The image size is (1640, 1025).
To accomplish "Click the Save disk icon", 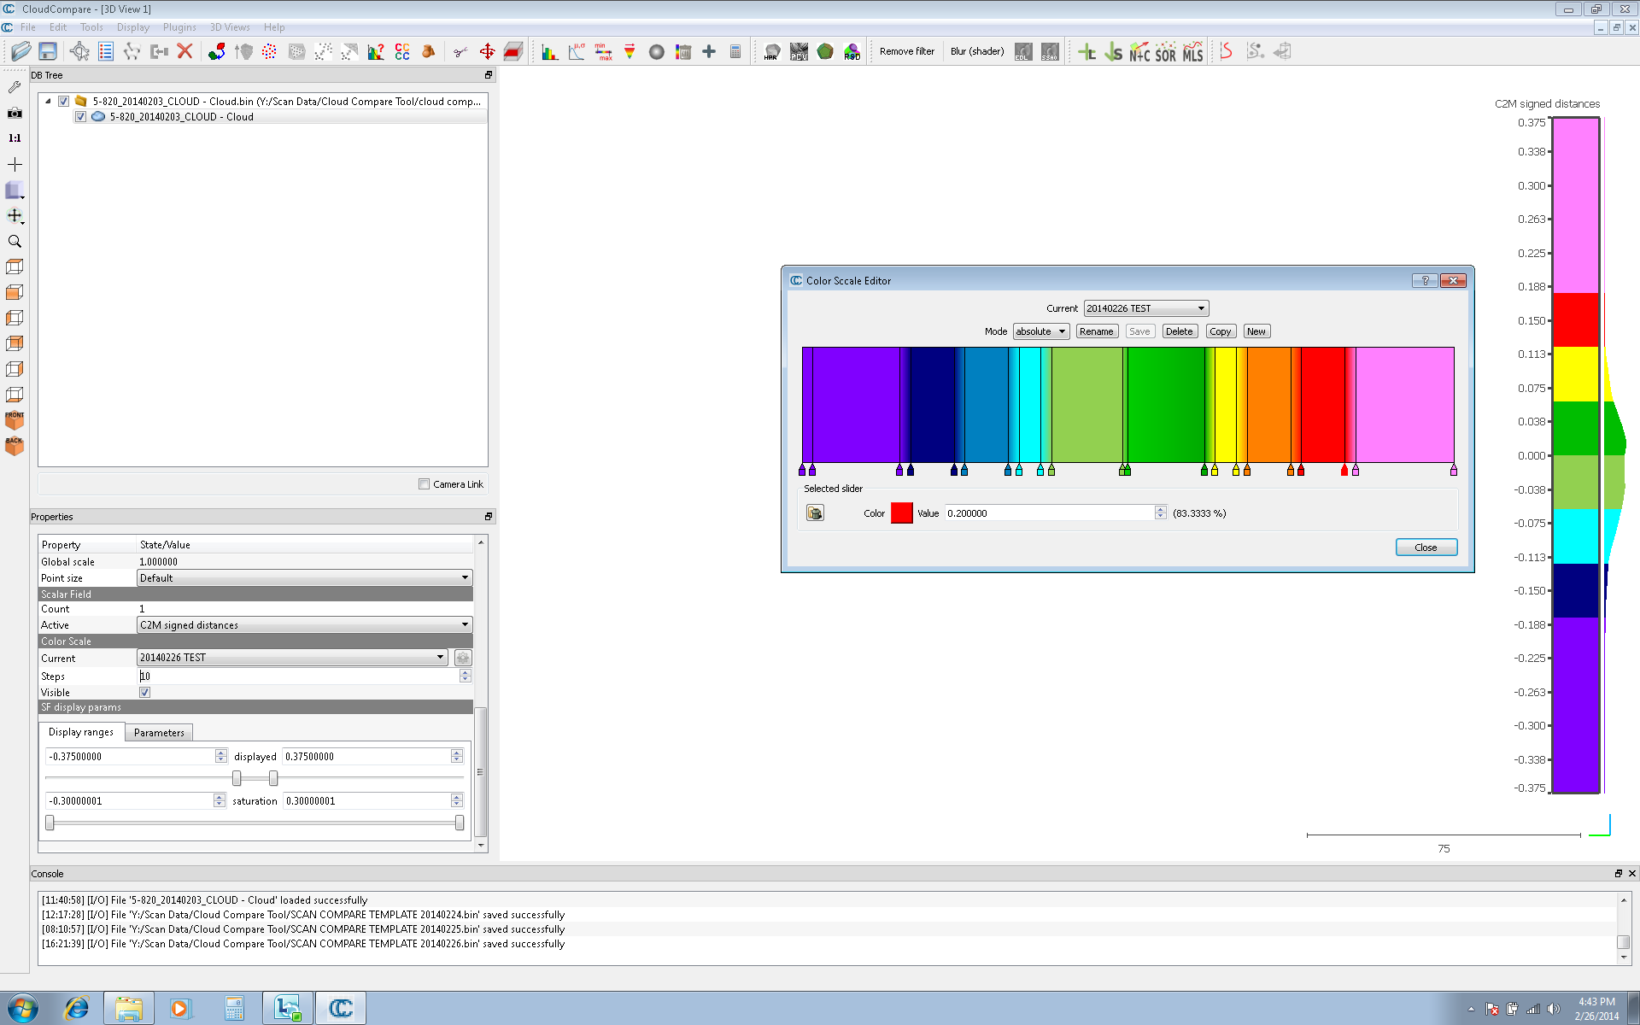I will (x=48, y=51).
